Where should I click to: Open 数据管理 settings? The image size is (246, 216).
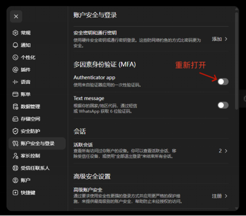37,106
